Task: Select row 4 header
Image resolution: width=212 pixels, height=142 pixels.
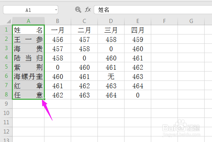Action: (x=6, y=57)
